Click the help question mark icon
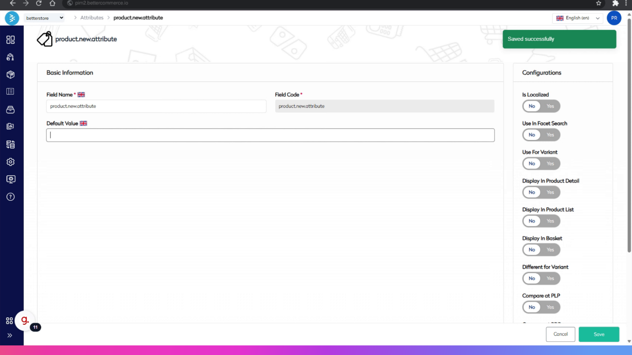632x355 pixels. coord(11,197)
